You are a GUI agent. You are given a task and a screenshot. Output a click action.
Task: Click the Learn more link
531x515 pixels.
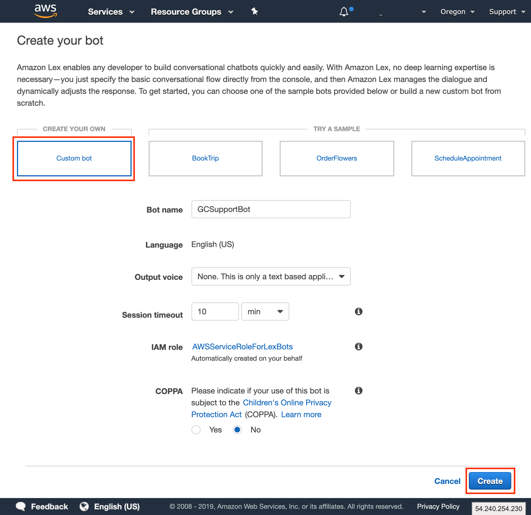click(x=301, y=414)
